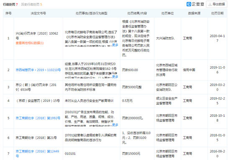Click the 序号 column header

click(8, 13)
